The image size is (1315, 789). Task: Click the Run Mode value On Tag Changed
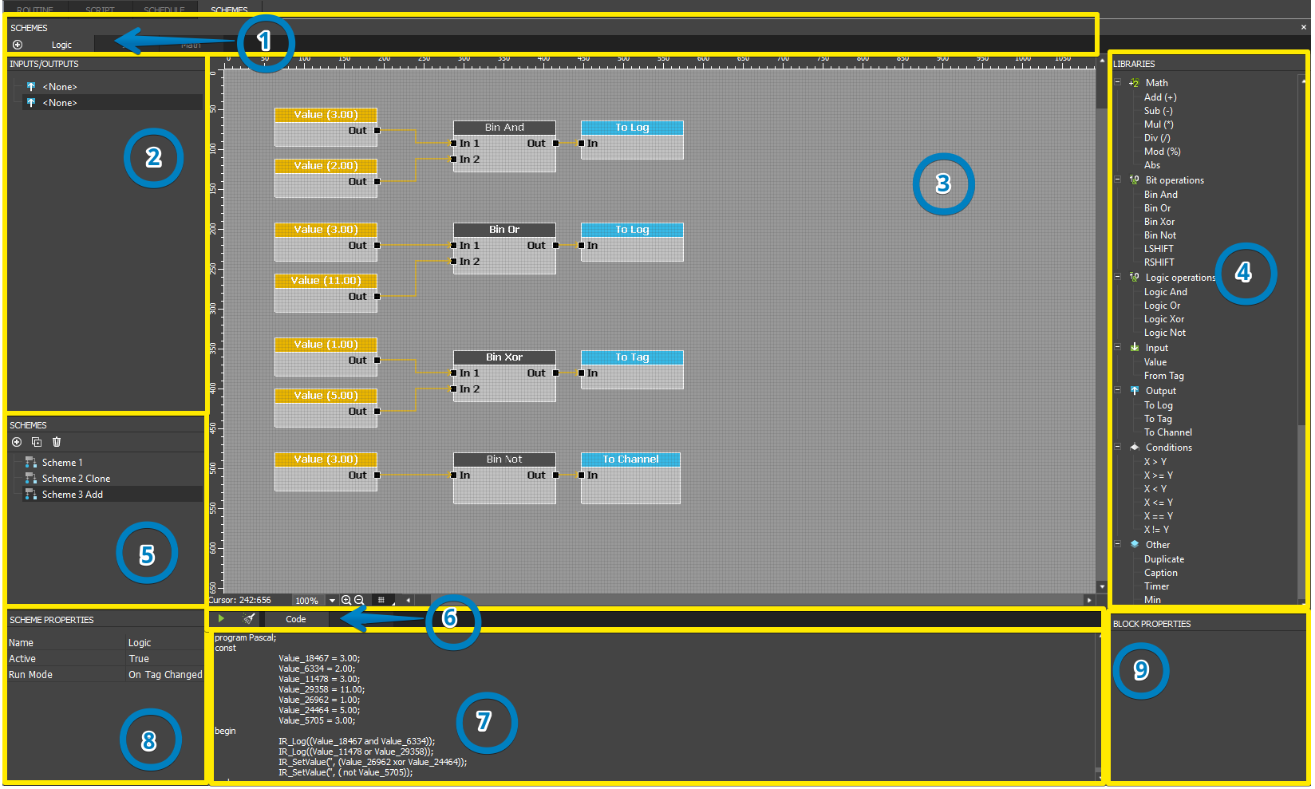(165, 675)
